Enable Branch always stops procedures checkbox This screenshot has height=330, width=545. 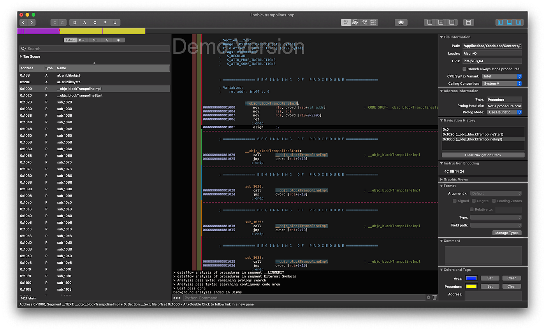(464, 69)
